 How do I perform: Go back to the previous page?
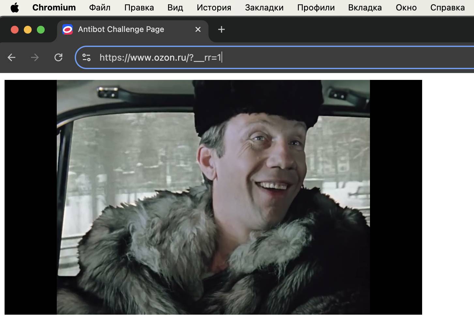tap(12, 58)
